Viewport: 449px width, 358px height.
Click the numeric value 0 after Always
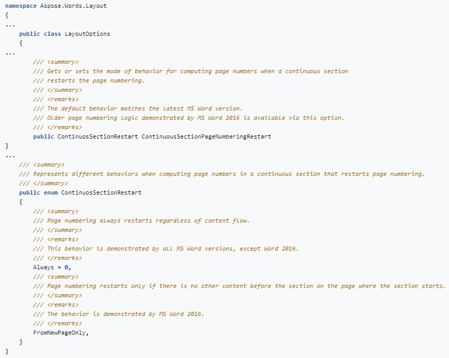pos(66,267)
